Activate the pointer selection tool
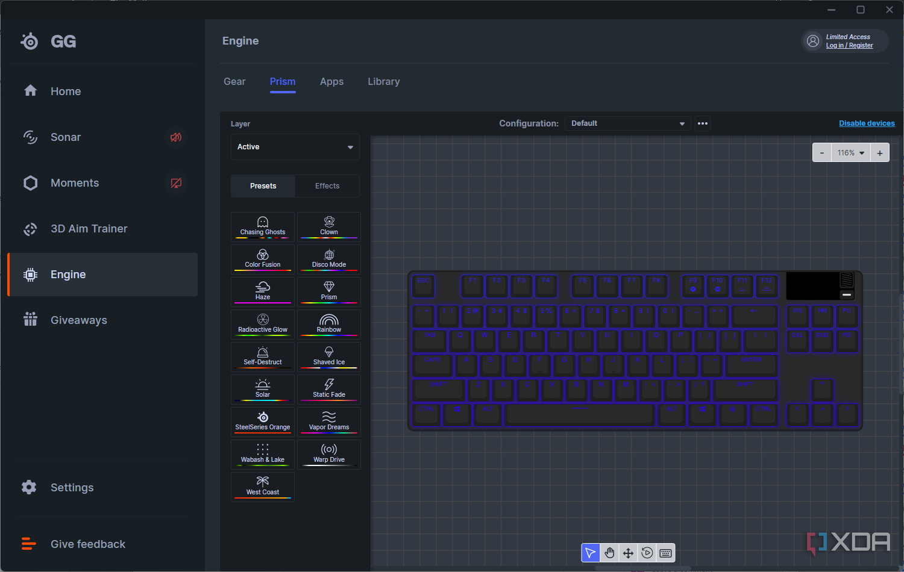Image resolution: width=904 pixels, height=572 pixels. [x=591, y=553]
